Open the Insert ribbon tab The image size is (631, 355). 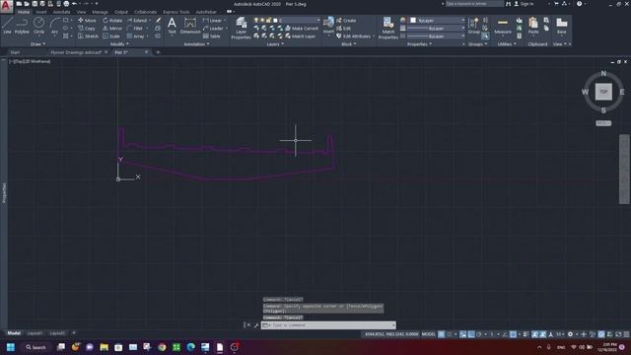tap(41, 12)
